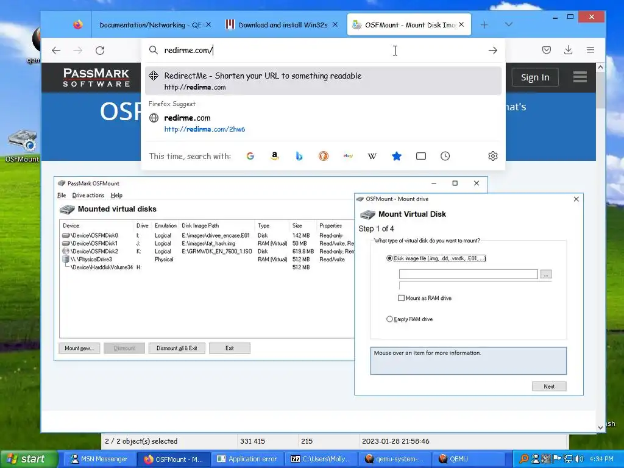Search this time with Bing
This screenshot has height=468, width=624.
(299, 156)
